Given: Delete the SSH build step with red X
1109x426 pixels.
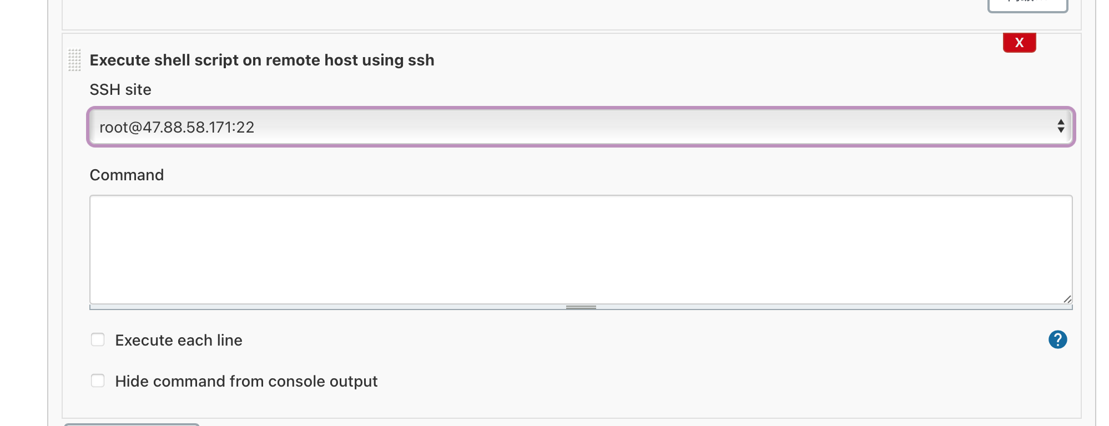Looking at the screenshot, I should coord(1019,43).
